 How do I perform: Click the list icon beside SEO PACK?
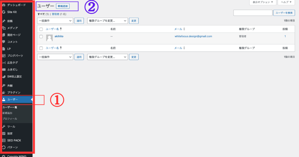tap(4, 140)
